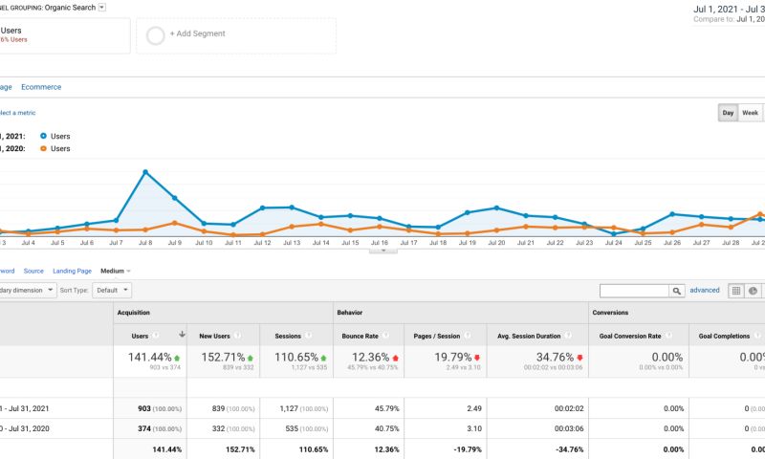Click the sort arrow in Users column
Image resolution: width=765 pixels, height=459 pixels.
click(182, 336)
